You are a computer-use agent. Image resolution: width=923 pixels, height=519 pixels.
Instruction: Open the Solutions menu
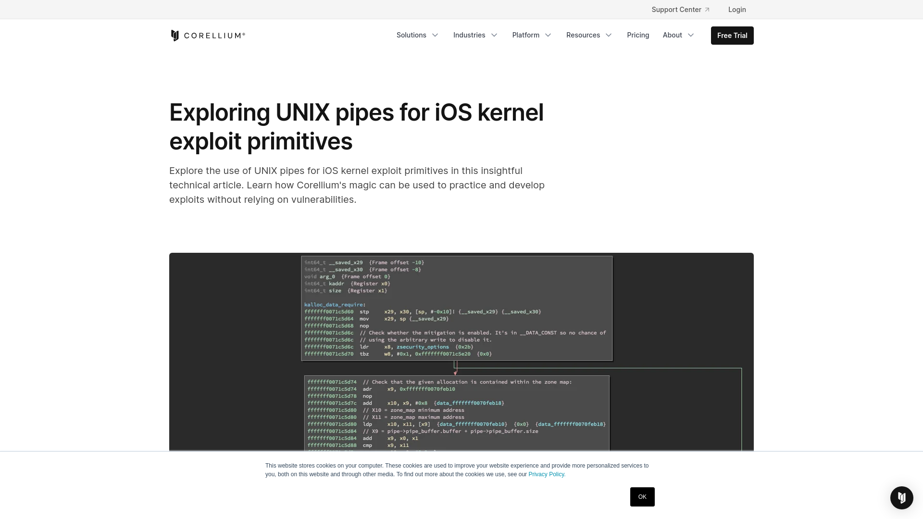417,35
